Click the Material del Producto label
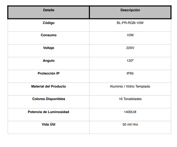This screenshot has width=177, height=147. 49,87
